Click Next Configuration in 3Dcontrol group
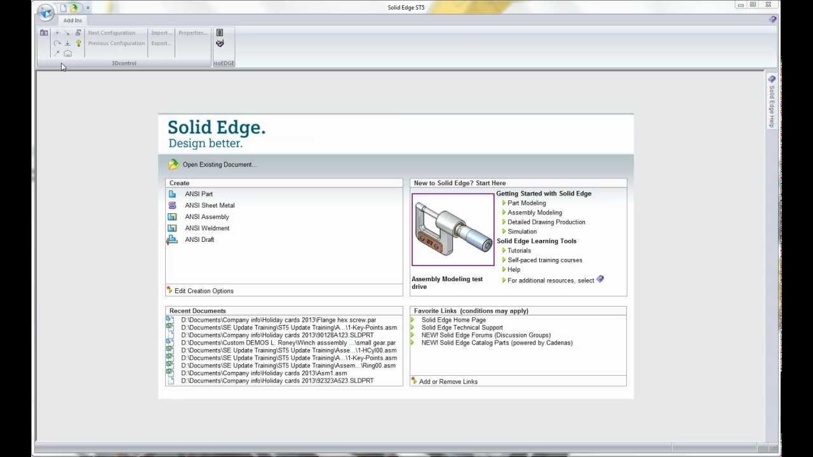 [112, 32]
